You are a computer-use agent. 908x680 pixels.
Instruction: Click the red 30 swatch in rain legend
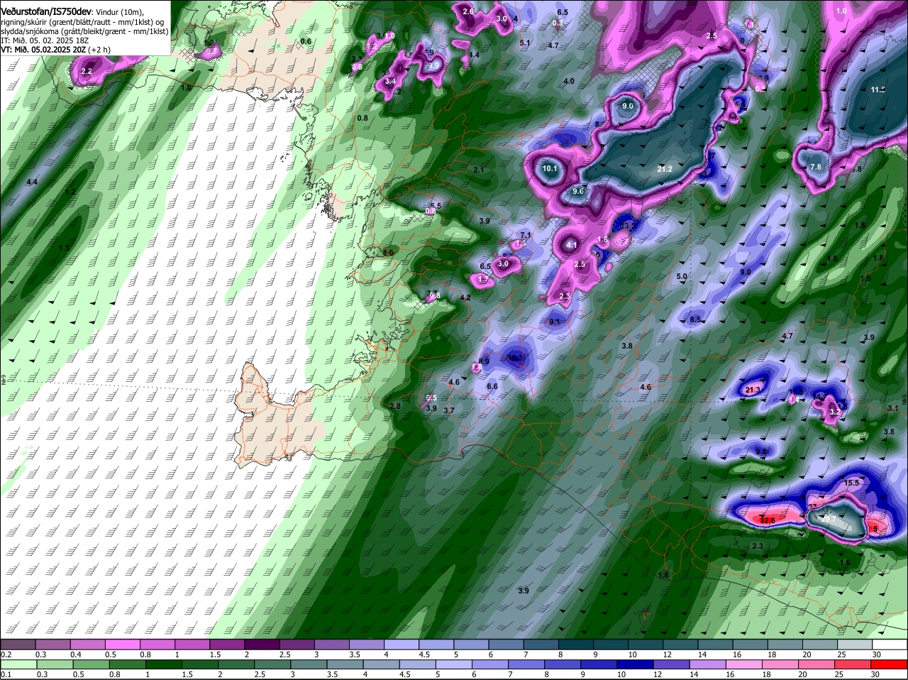coord(890,664)
